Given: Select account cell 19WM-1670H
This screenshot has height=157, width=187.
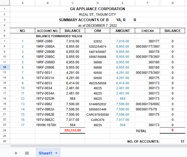Looking at the screenshot, I should click(x=48, y=125).
